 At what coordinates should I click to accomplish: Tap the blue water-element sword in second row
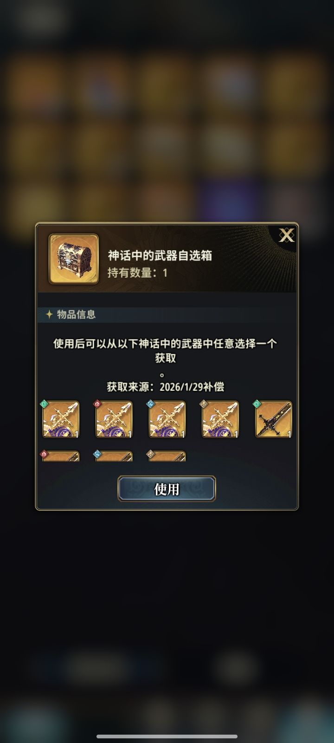[x=114, y=456]
